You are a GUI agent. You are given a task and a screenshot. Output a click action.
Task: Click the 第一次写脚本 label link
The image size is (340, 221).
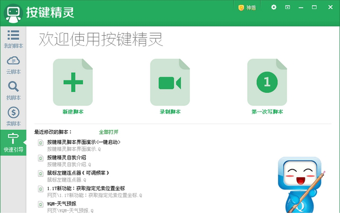coord(267,112)
